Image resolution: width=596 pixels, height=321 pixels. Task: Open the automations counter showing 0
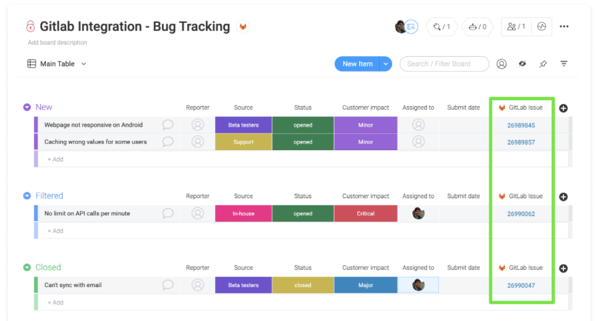click(478, 27)
